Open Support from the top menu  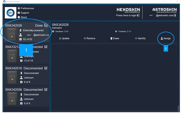tap(23, 13)
